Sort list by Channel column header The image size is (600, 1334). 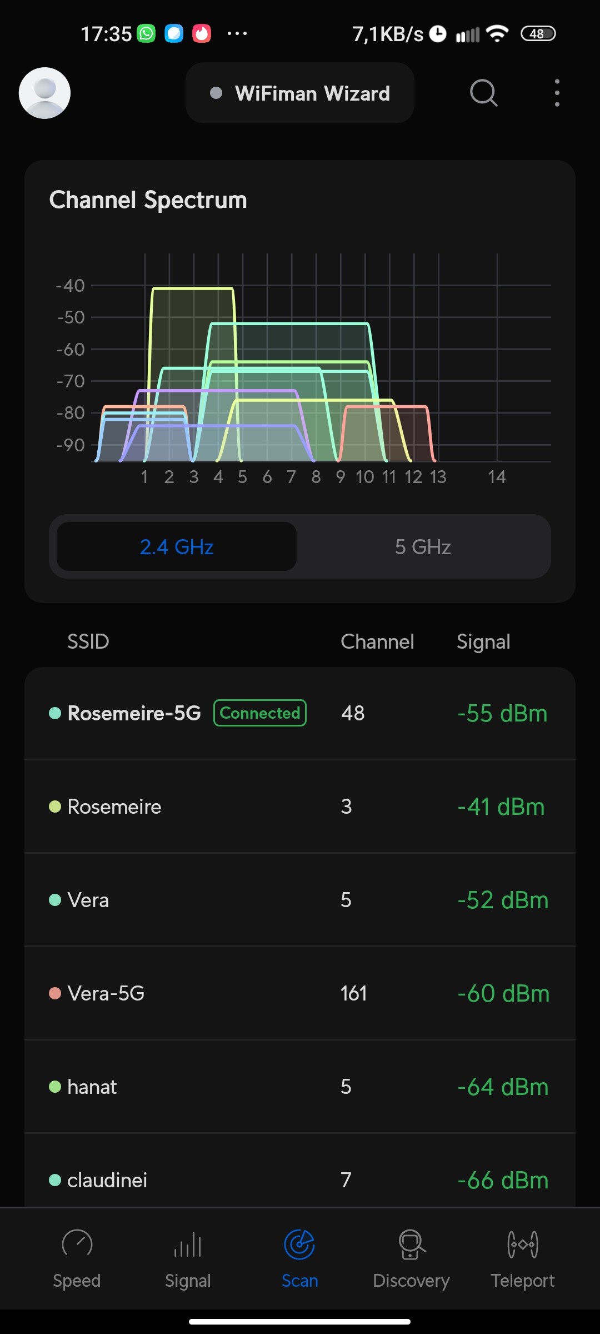(x=377, y=641)
